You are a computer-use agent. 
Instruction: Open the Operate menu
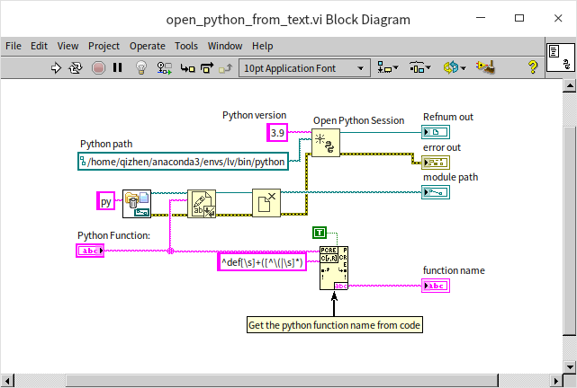click(x=147, y=46)
